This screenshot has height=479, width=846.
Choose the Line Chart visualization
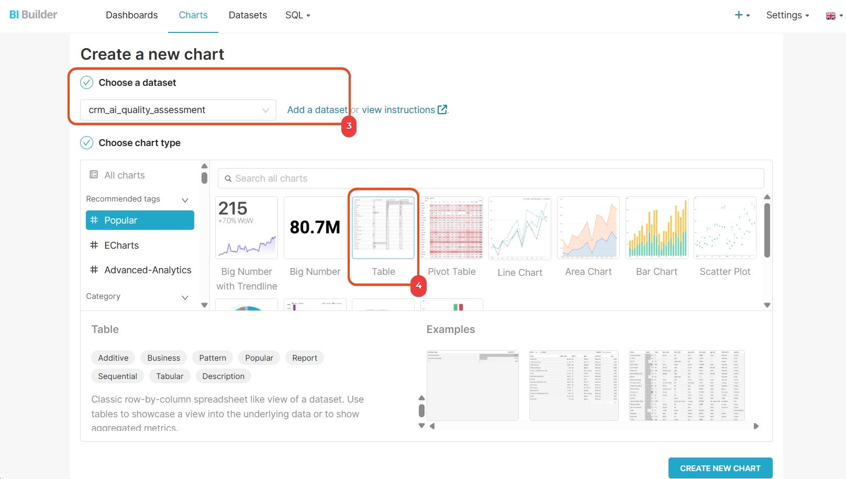click(519, 228)
